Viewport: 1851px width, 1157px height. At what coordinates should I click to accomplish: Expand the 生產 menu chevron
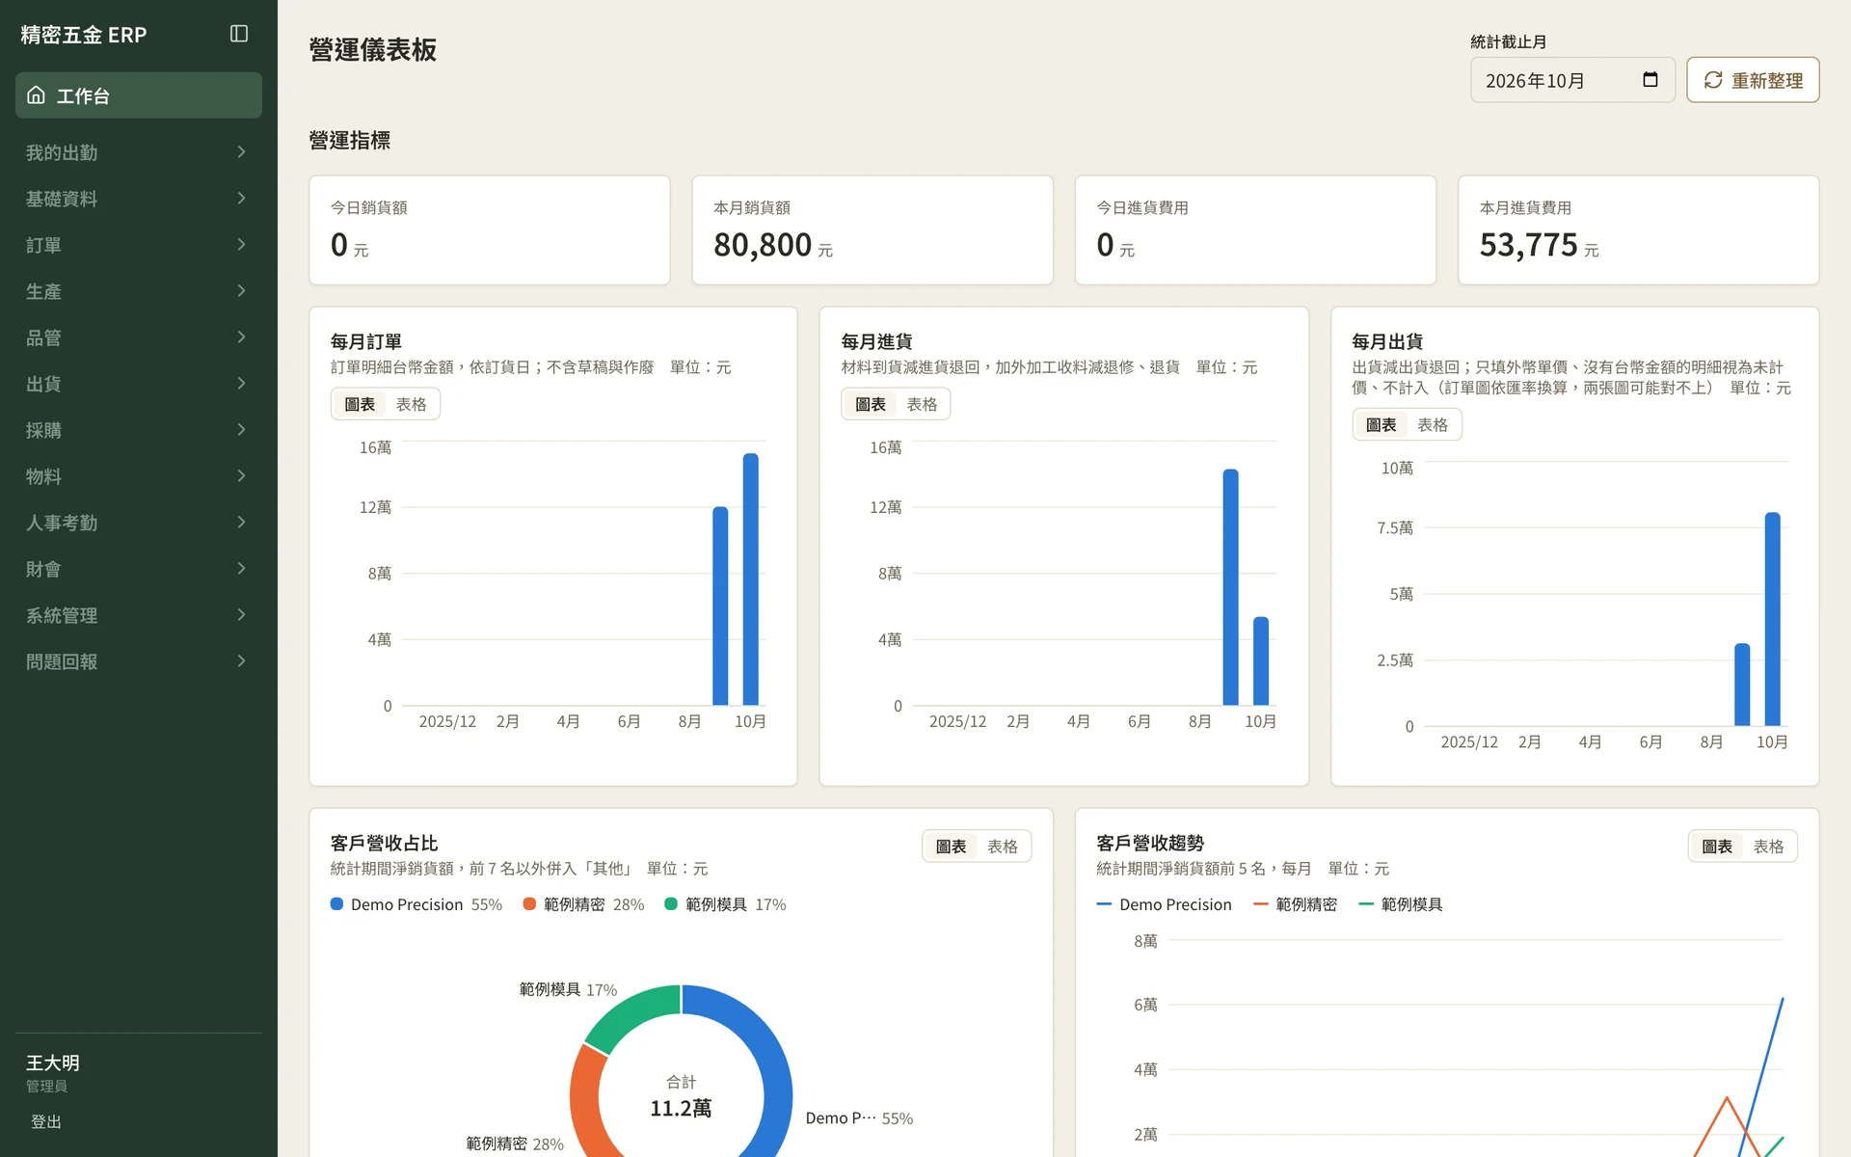[x=241, y=291]
